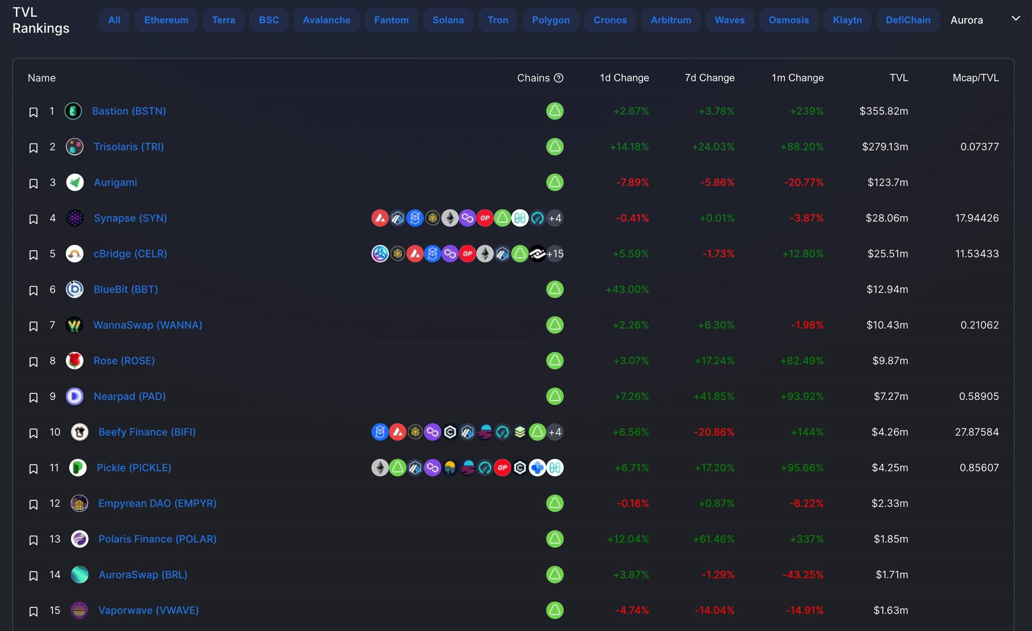Click the Aurora chain icon in BlueBit row

(555, 289)
